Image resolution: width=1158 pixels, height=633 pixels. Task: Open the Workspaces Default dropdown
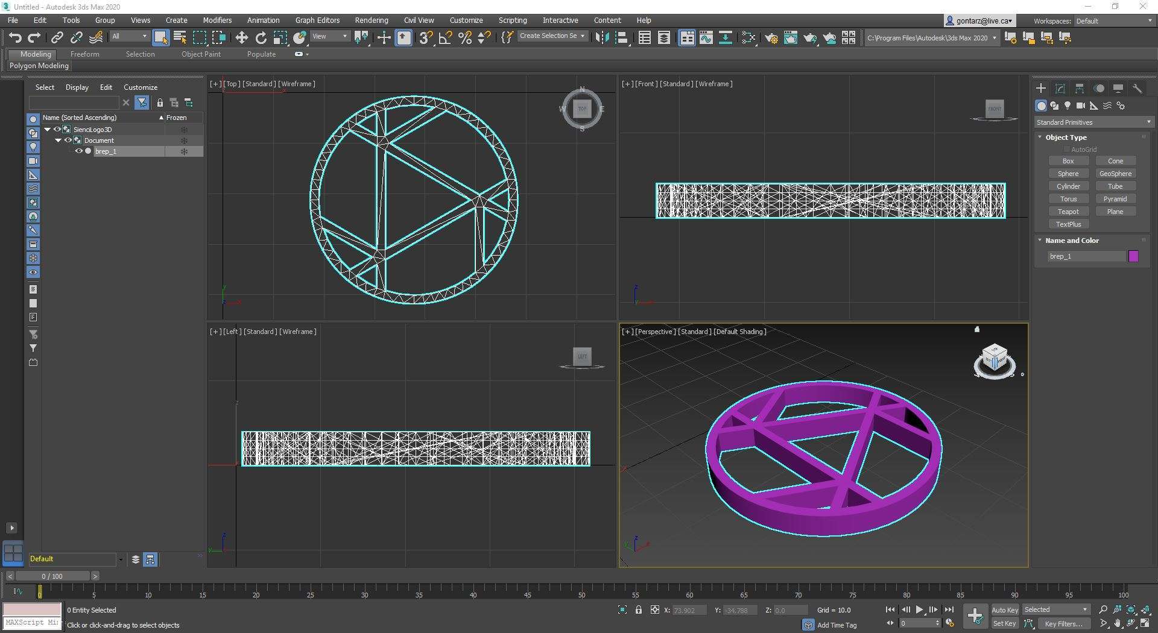coord(1114,21)
